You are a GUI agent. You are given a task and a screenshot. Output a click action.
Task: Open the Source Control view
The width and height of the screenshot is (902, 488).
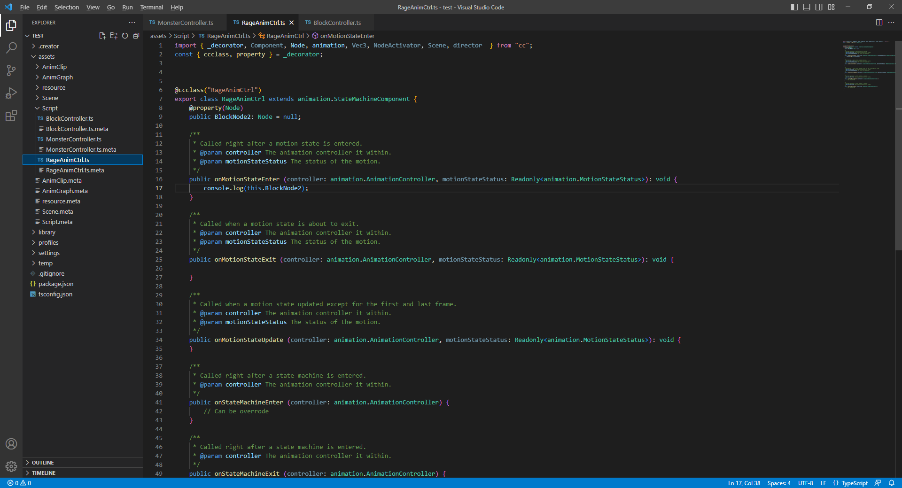click(x=11, y=70)
